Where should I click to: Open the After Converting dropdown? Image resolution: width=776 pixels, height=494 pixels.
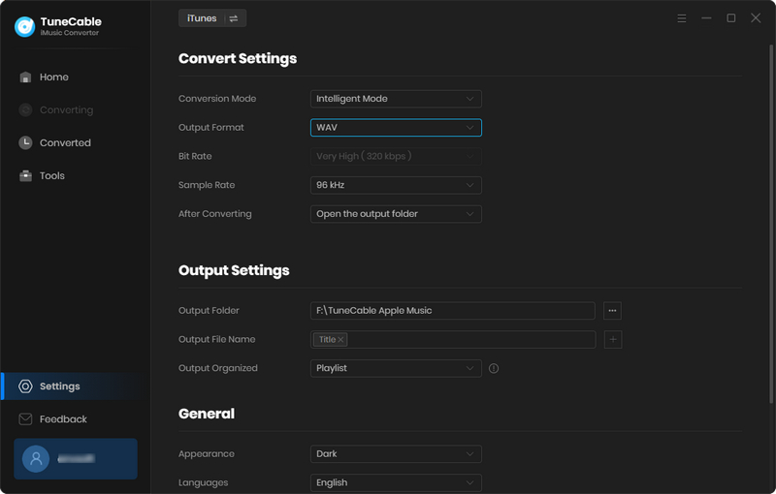396,214
